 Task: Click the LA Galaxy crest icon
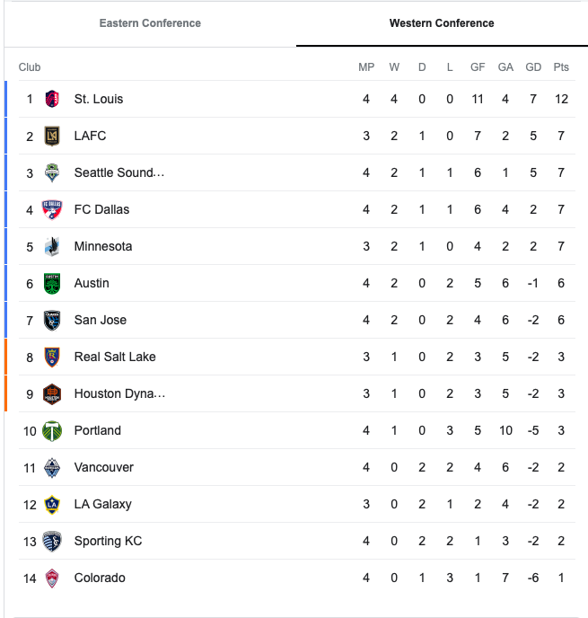pos(52,505)
